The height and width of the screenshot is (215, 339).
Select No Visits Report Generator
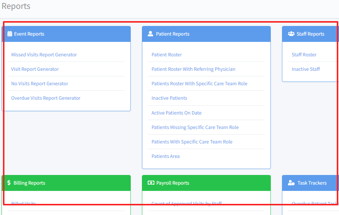tap(40, 84)
